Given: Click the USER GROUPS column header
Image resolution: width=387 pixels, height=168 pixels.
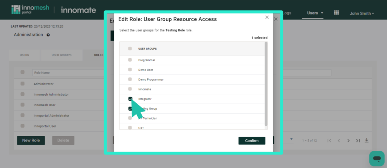Looking at the screenshot, I should point(147,49).
